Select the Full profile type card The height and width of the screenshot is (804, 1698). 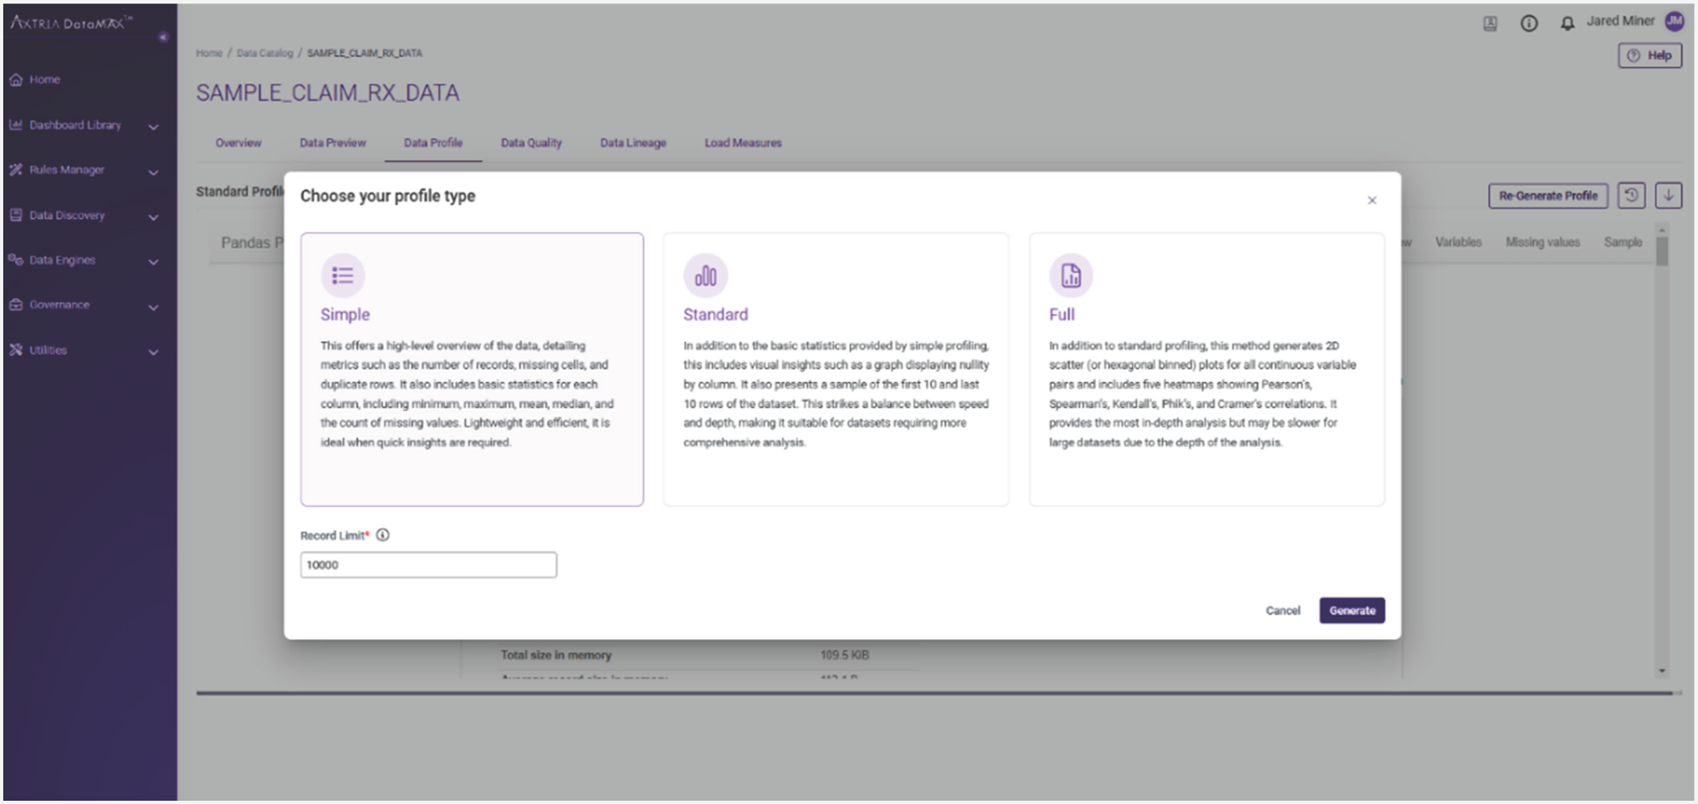1206,369
